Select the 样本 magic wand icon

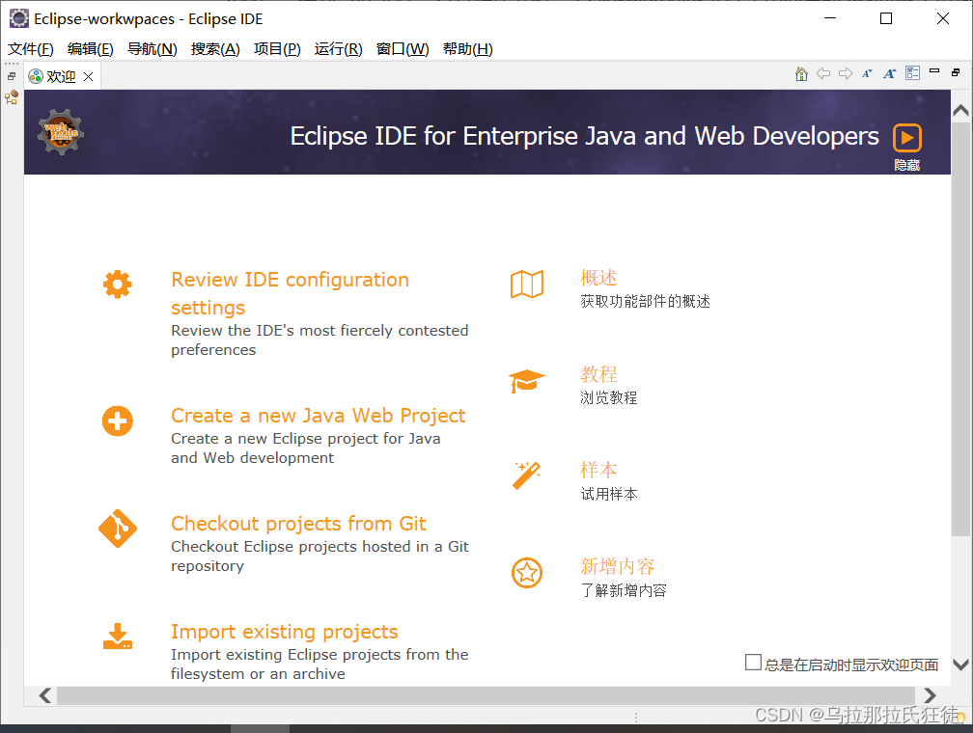click(526, 475)
